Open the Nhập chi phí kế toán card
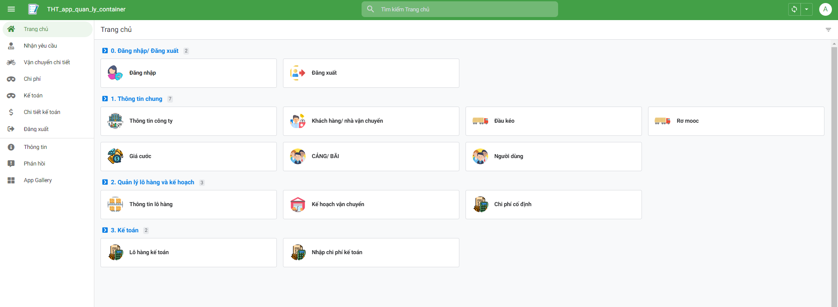This screenshot has width=838, height=307. (371, 252)
